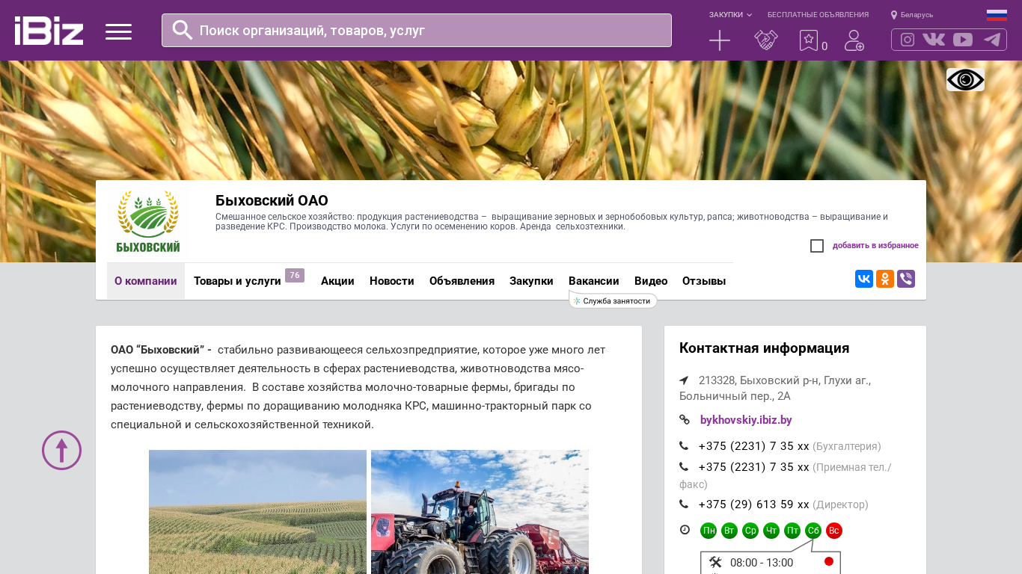Reveal the Директор phone number
The width and height of the screenshot is (1022, 574).
point(753,504)
